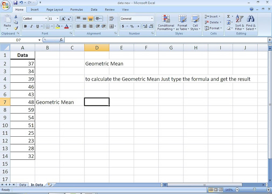Increase the cell indent
This screenshot has height=194, width=272.
[x=104, y=26]
